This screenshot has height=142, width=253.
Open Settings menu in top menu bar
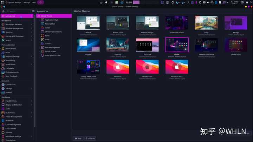(27, 2)
